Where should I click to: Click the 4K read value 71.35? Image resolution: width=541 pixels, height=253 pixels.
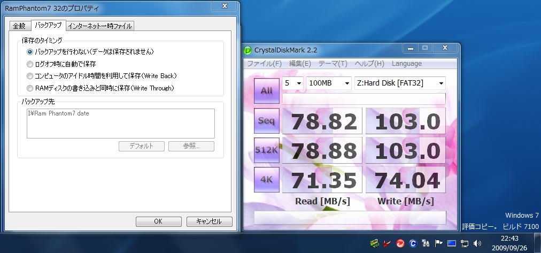tap(322, 180)
